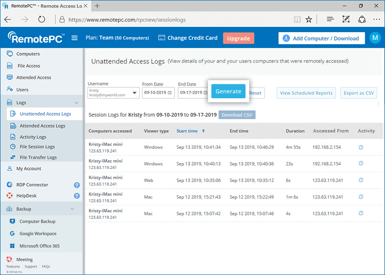The height and width of the screenshot is (275, 385).
Task: Open Attended Access Logs in the sidebar
Action: (x=42, y=126)
